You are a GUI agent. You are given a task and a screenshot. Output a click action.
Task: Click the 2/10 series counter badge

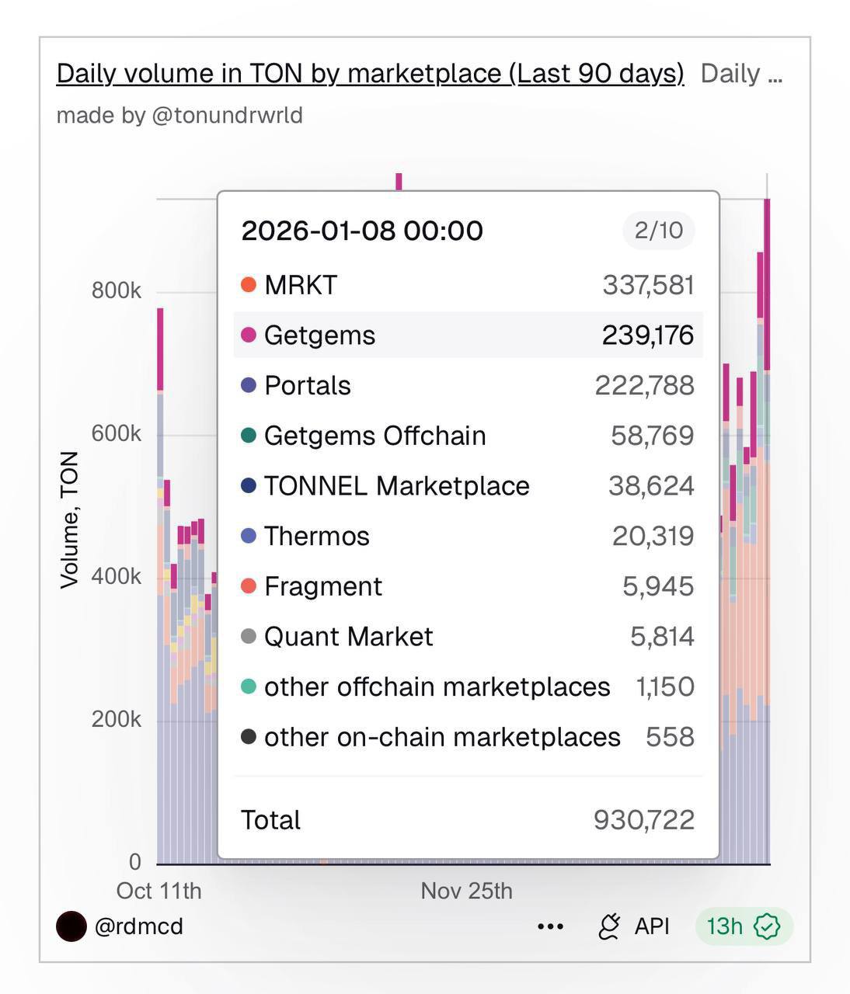click(x=658, y=231)
